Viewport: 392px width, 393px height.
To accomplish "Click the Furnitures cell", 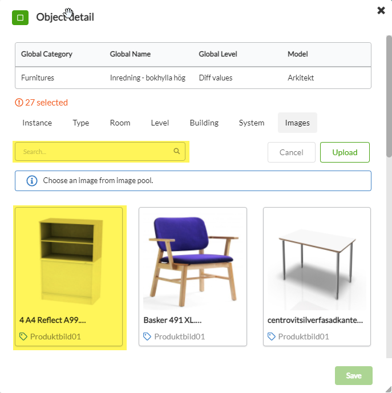I will (38, 78).
